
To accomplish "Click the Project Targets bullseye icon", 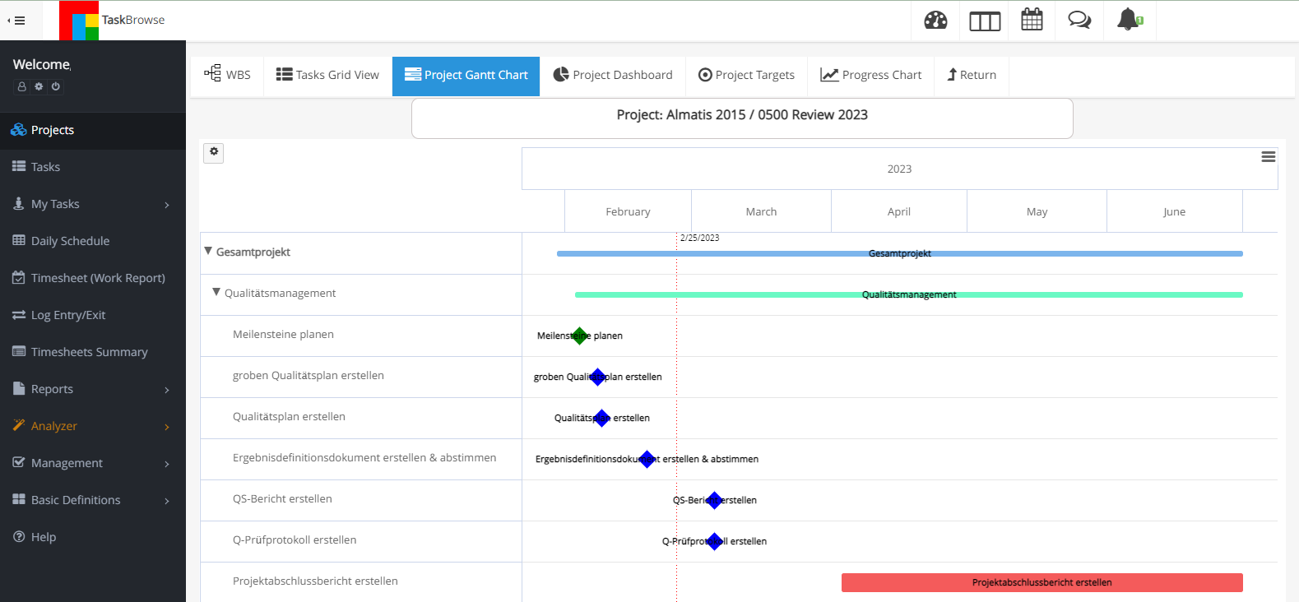I will click(x=705, y=75).
